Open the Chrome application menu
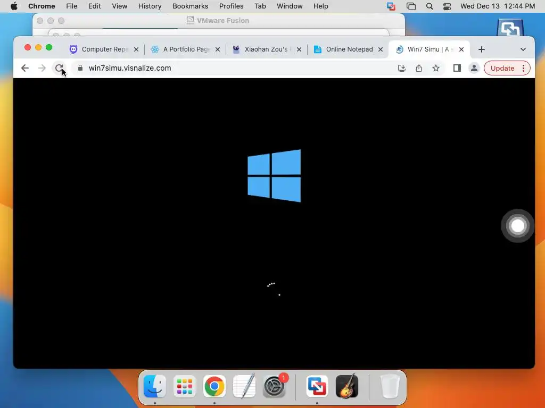Screen dimensions: 545x408 pyautogui.click(x=42, y=6)
